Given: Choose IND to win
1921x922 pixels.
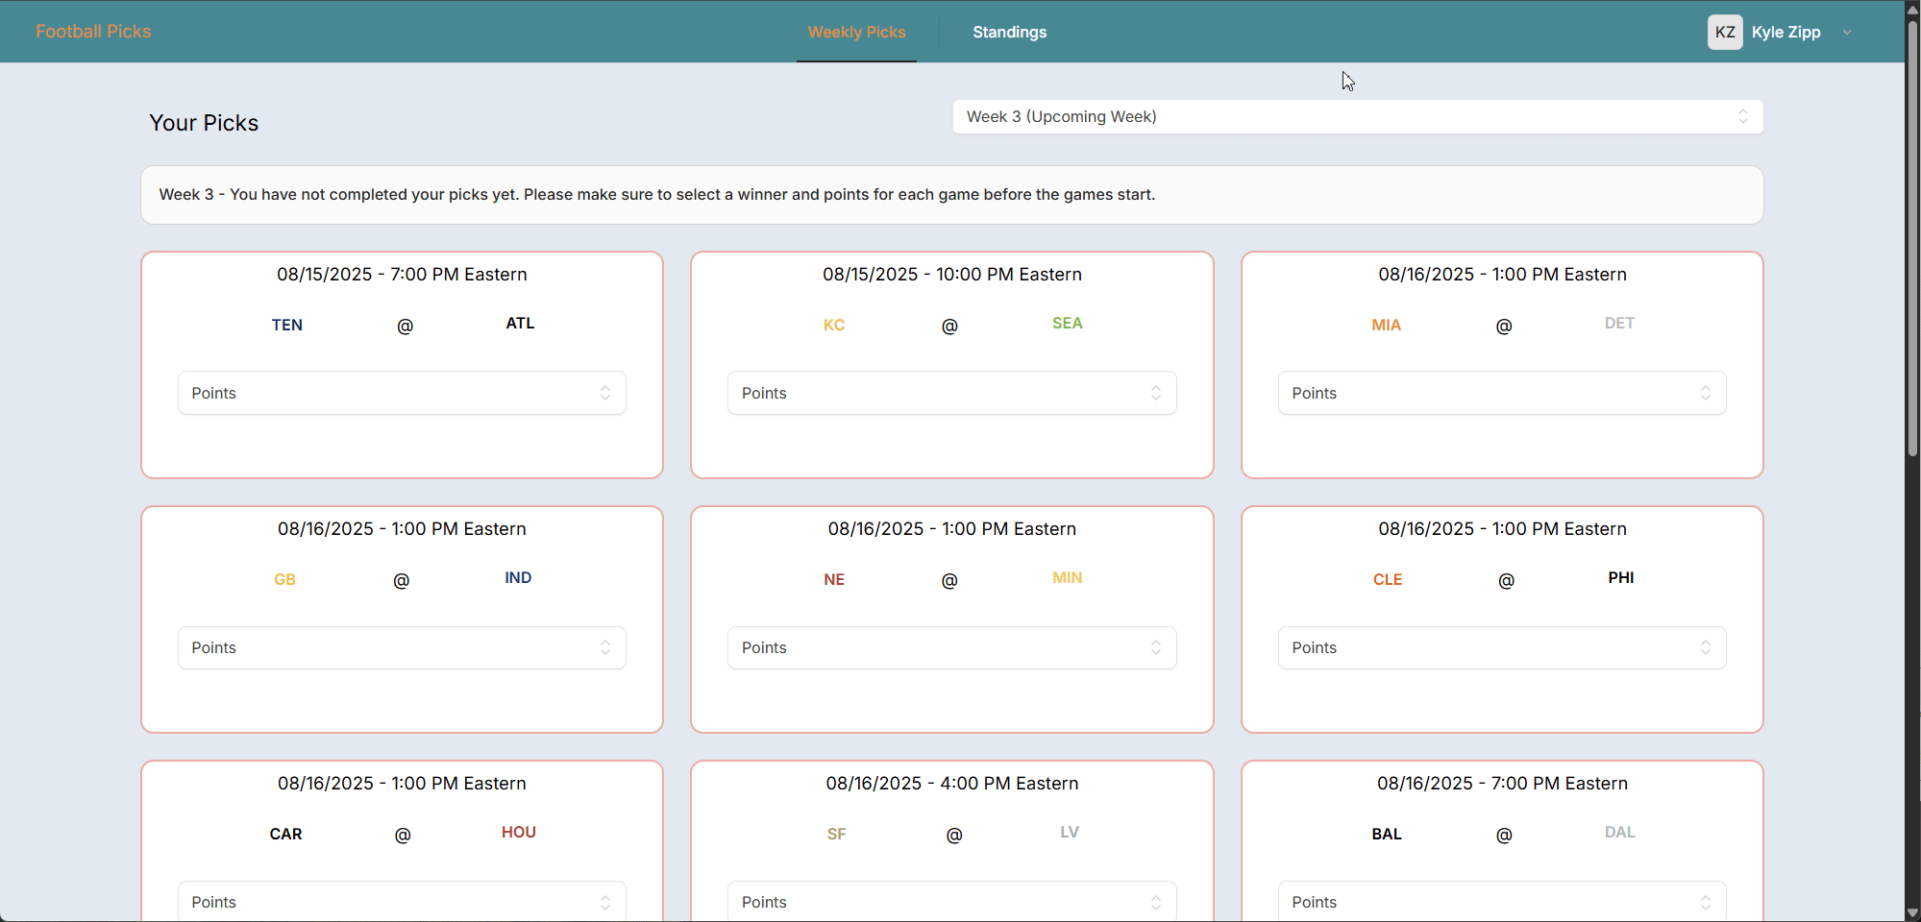Looking at the screenshot, I should click(518, 578).
